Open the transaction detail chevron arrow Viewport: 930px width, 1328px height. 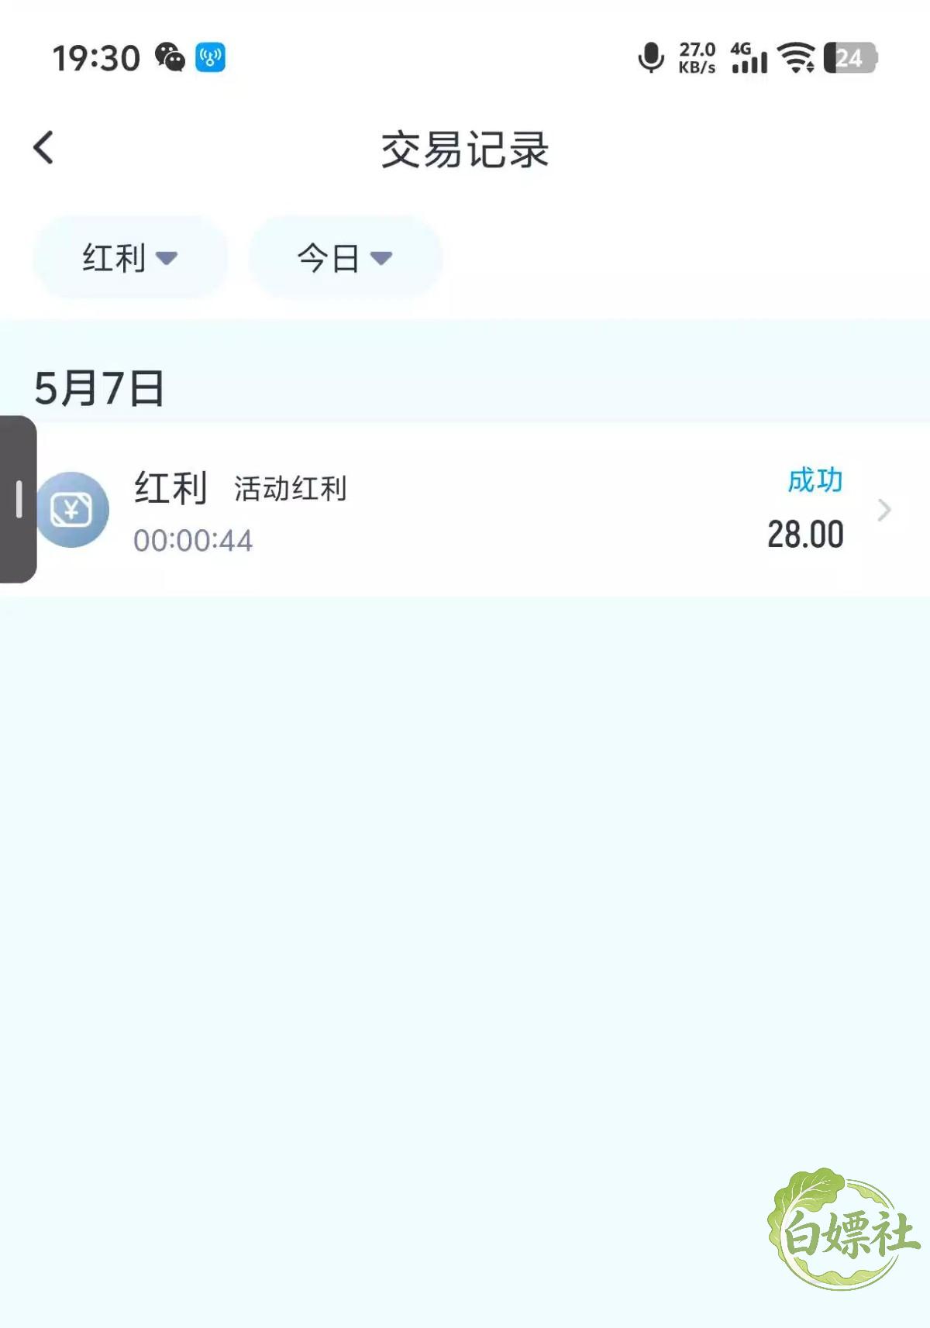tap(884, 510)
